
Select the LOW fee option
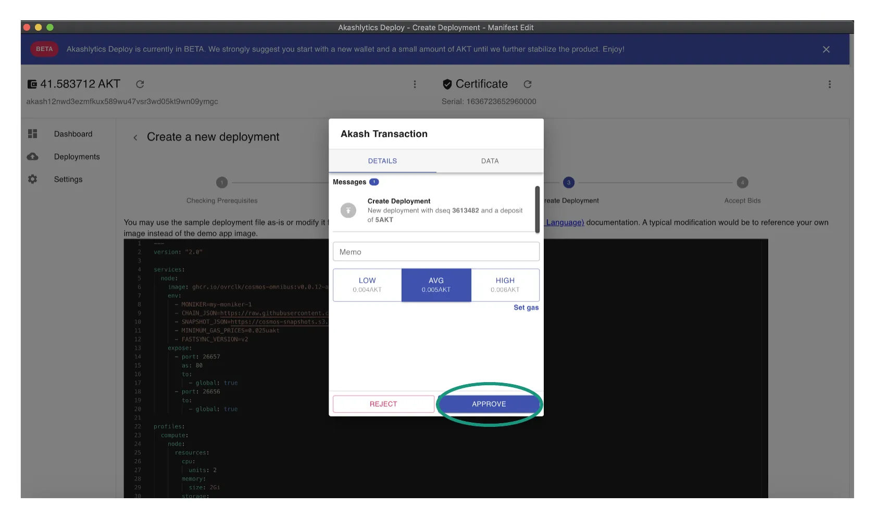[367, 285]
